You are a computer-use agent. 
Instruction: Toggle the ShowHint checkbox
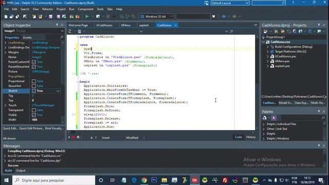coord(34,86)
